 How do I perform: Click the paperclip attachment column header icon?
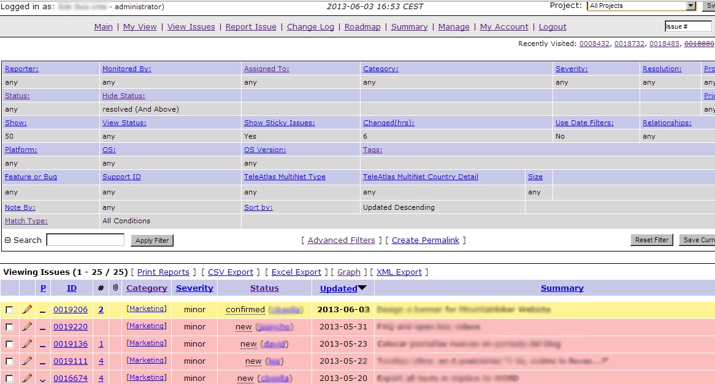(x=115, y=288)
